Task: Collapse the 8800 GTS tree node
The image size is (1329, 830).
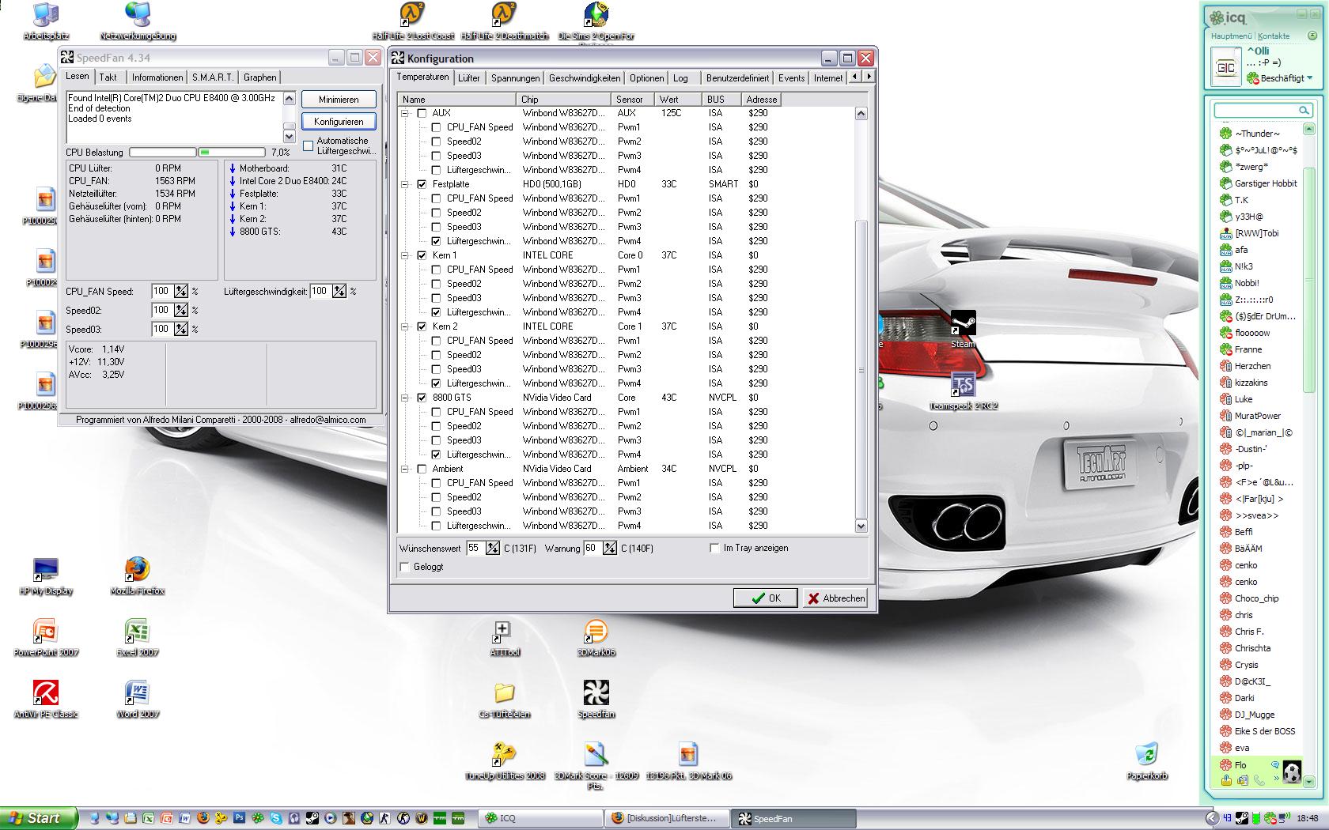Action: (405, 398)
